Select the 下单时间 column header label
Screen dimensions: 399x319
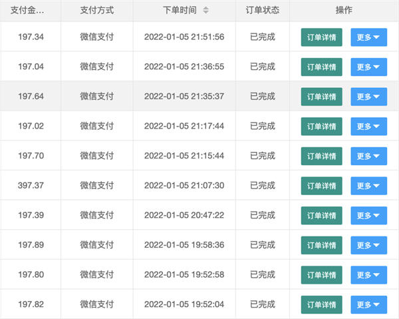click(x=180, y=11)
